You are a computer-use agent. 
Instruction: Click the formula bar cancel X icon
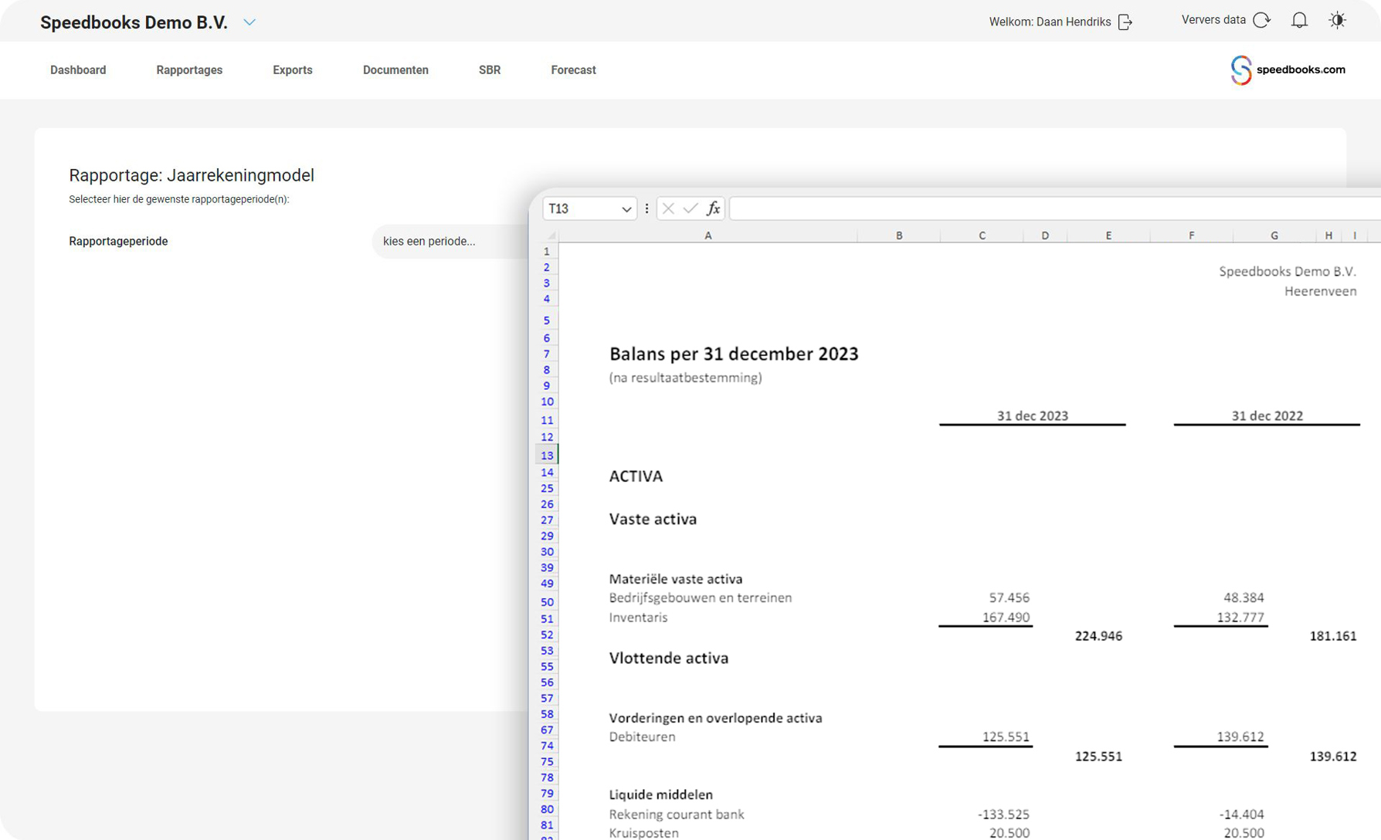pyautogui.click(x=668, y=208)
